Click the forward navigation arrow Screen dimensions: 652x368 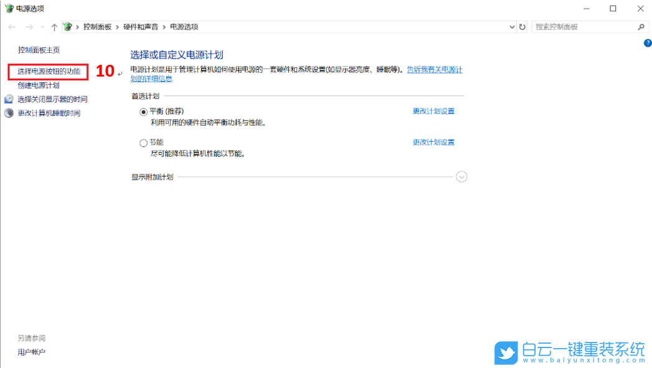click(x=28, y=26)
